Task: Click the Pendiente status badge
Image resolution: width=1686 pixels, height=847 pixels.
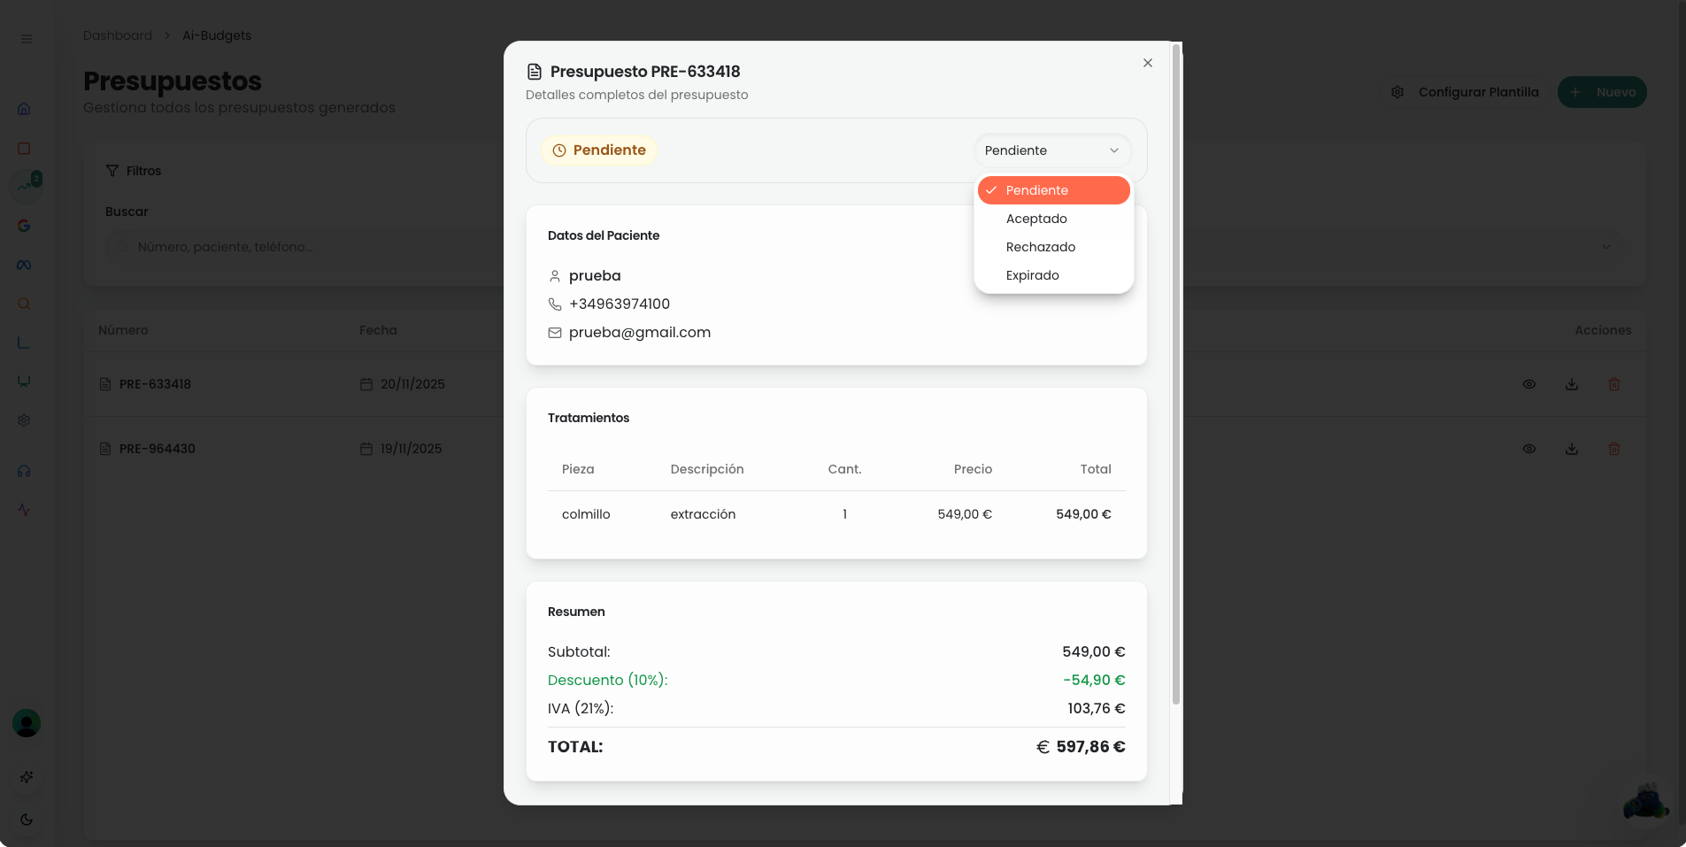Action: [x=599, y=150]
